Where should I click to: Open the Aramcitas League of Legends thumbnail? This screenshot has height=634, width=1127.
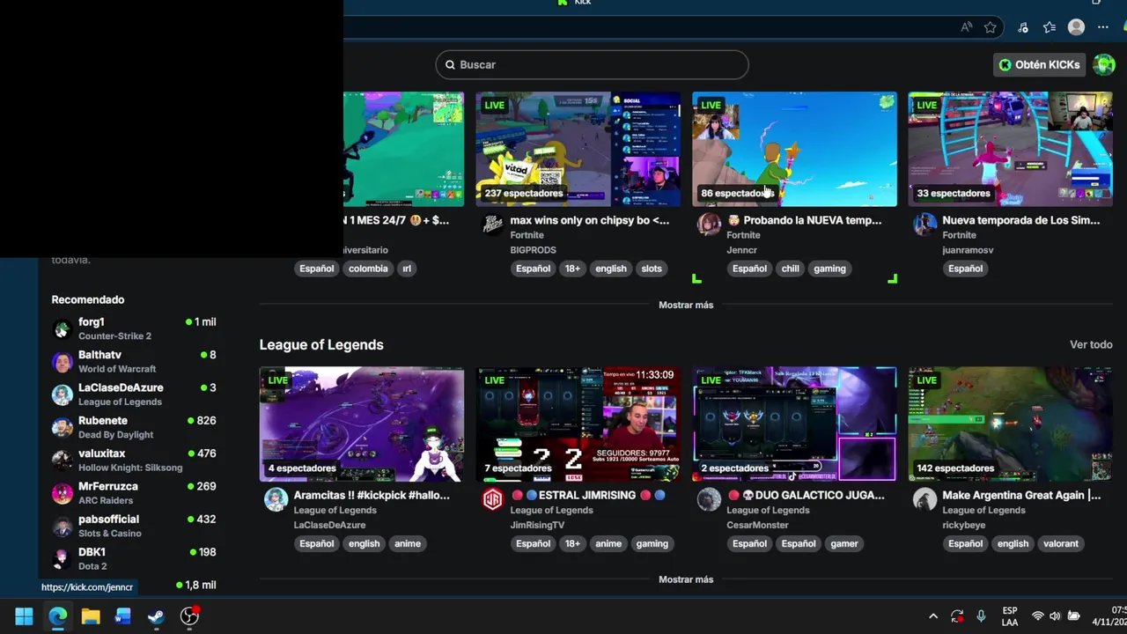point(361,424)
